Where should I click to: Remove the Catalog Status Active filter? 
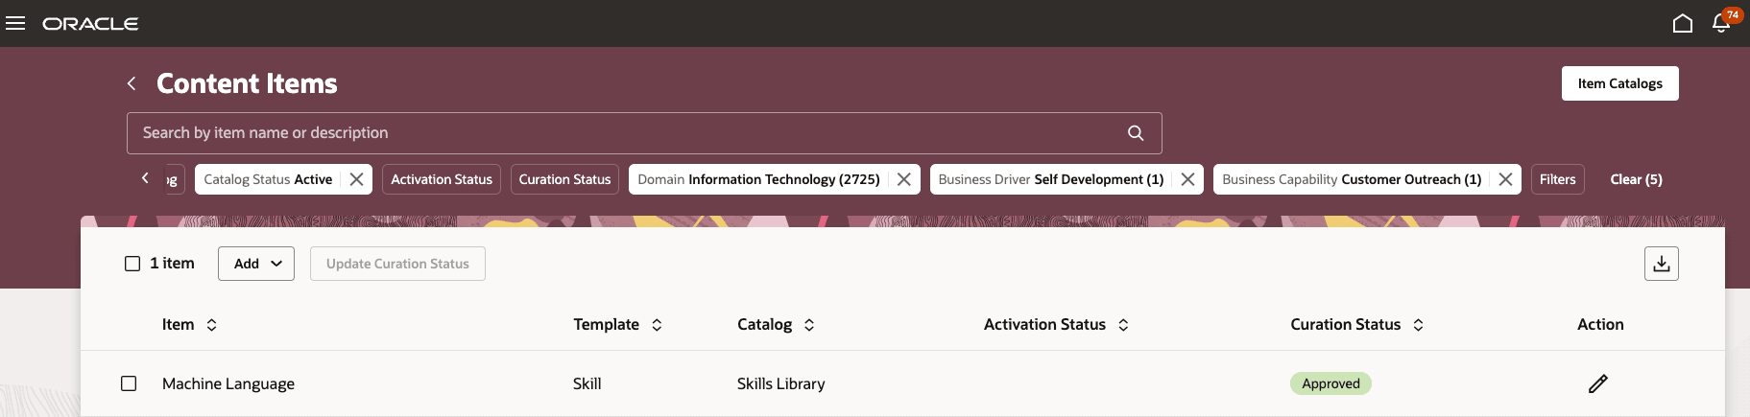356,179
